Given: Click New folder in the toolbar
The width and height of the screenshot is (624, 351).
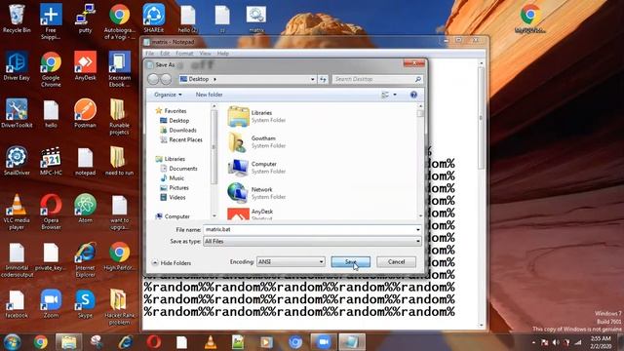Looking at the screenshot, I should [x=209, y=95].
